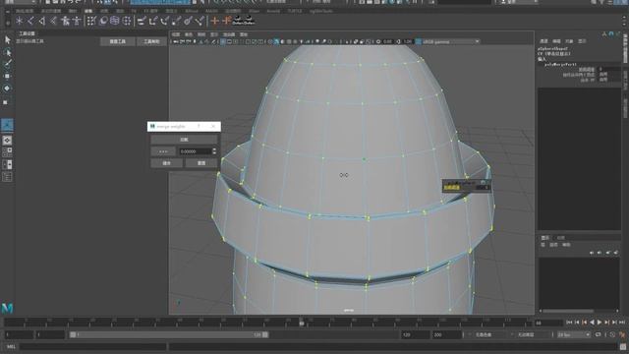Open the animation layer dropdown
The image size is (629, 354).
pyautogui.click(x=532, y=334)
